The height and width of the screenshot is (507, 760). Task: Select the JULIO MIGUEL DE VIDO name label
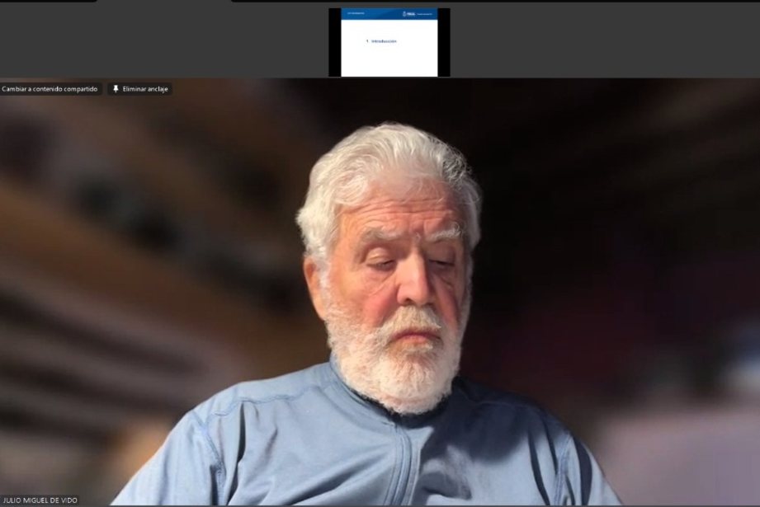tap(40, 500)
